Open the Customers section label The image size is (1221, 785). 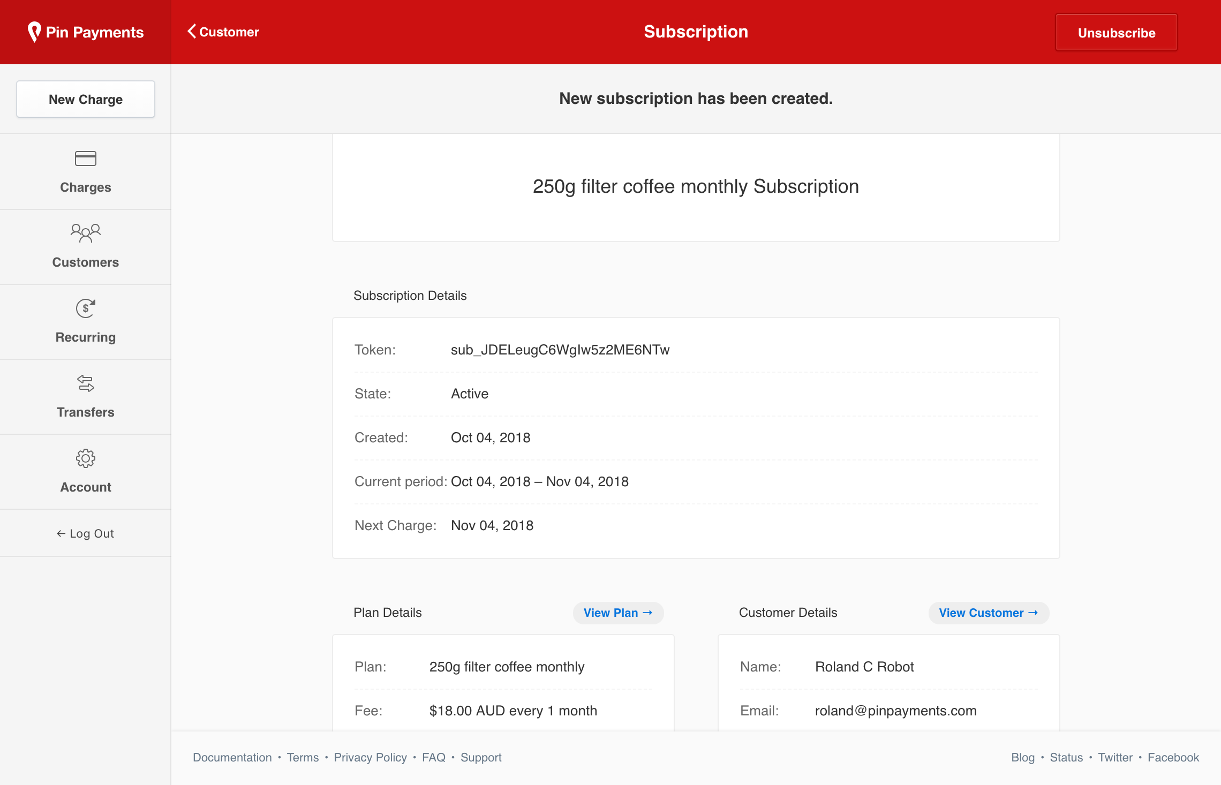pyautogui.click(x=86, y=262)
